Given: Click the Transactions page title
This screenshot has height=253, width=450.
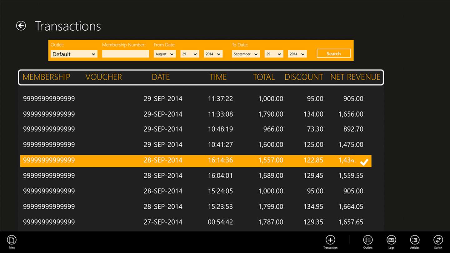Looking at the screenshot, I should (68, 26).
